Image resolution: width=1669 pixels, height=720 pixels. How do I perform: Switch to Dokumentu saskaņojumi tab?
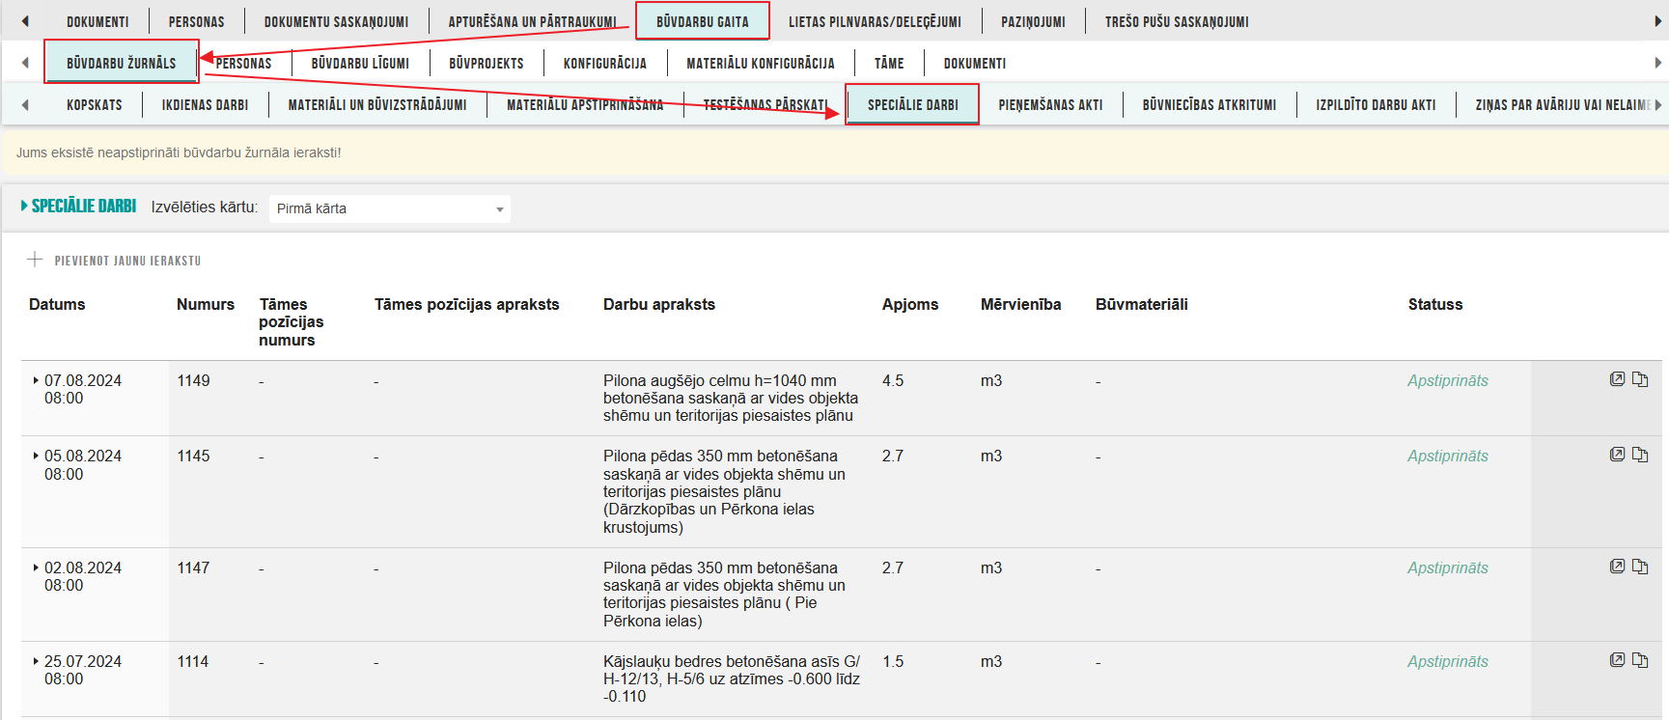(336, 21)
